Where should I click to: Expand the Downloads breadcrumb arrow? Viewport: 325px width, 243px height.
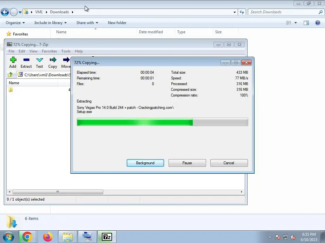click(x=73, y=12)
